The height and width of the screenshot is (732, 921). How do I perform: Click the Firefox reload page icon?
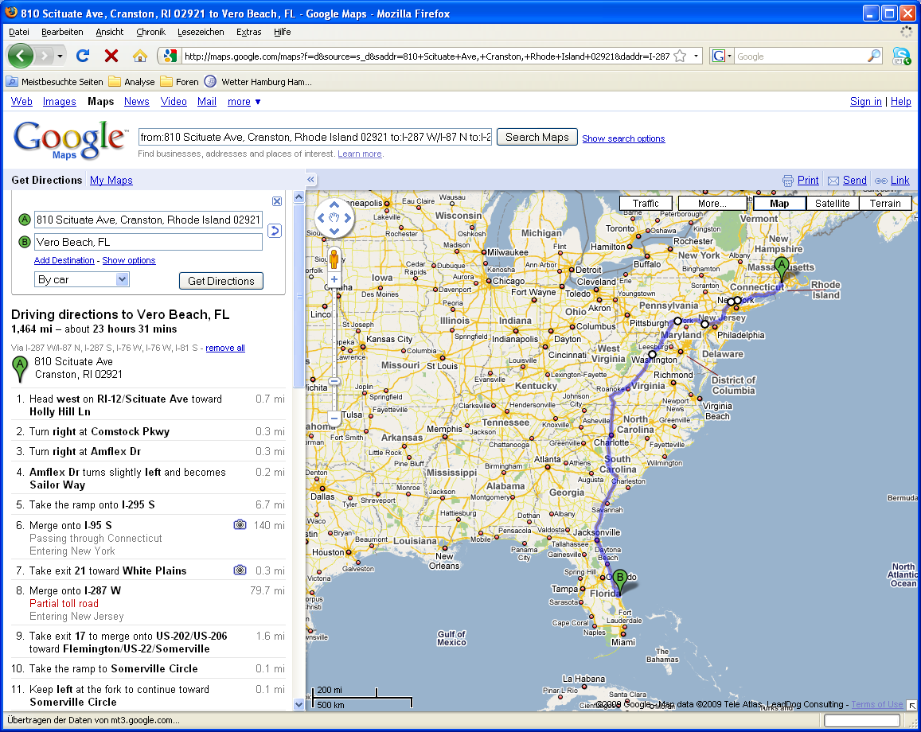coord(82,56)
